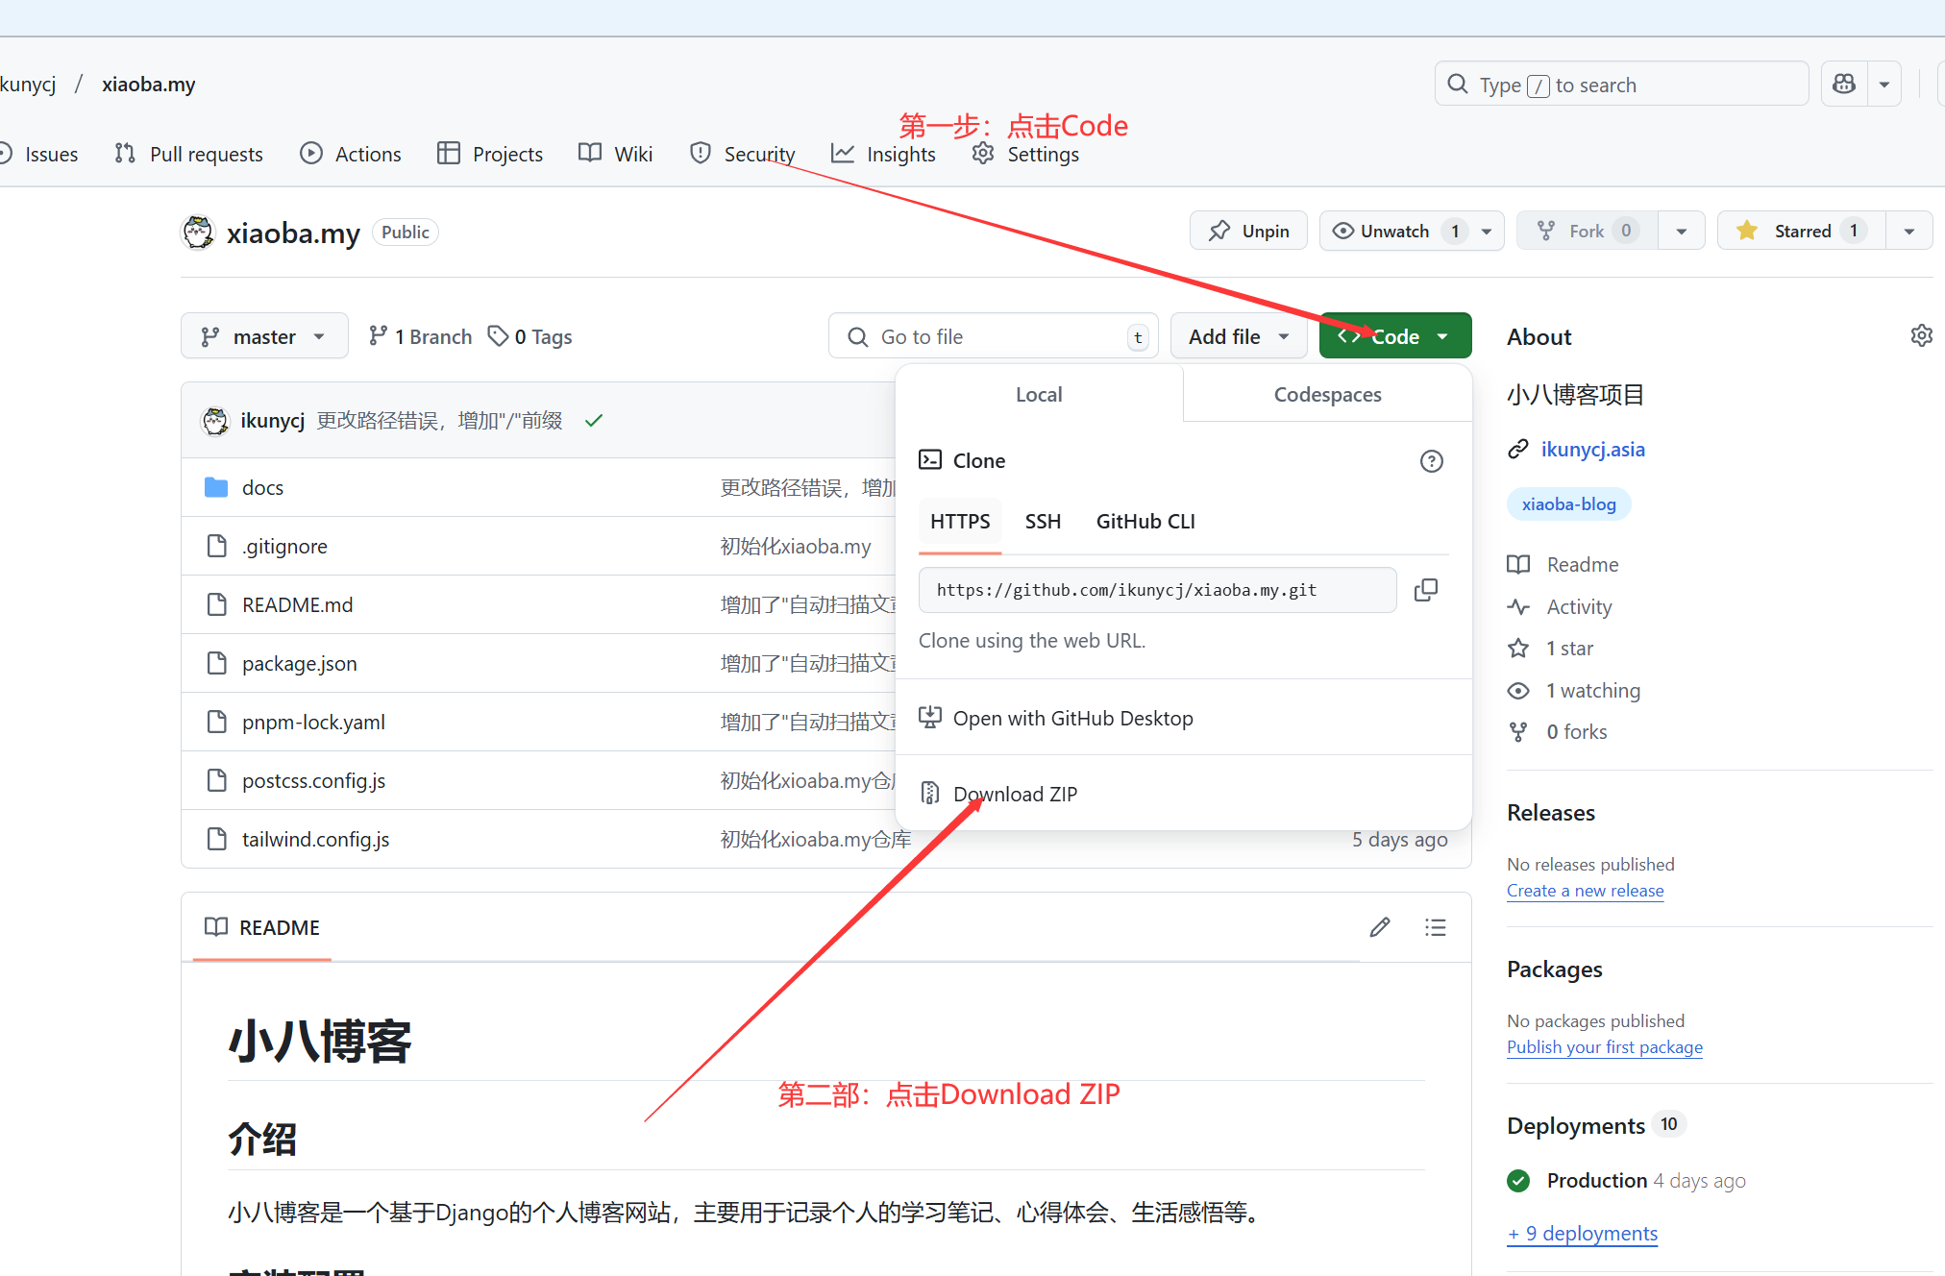Open the Pull requests tab
The image size is (1945, 1276).
tap(188, 154)
